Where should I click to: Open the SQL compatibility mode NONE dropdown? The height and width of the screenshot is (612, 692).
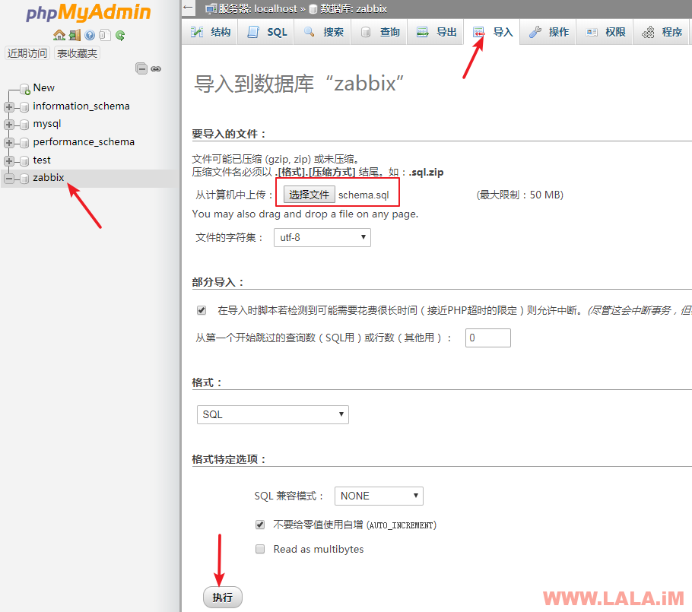pos(379,496)
